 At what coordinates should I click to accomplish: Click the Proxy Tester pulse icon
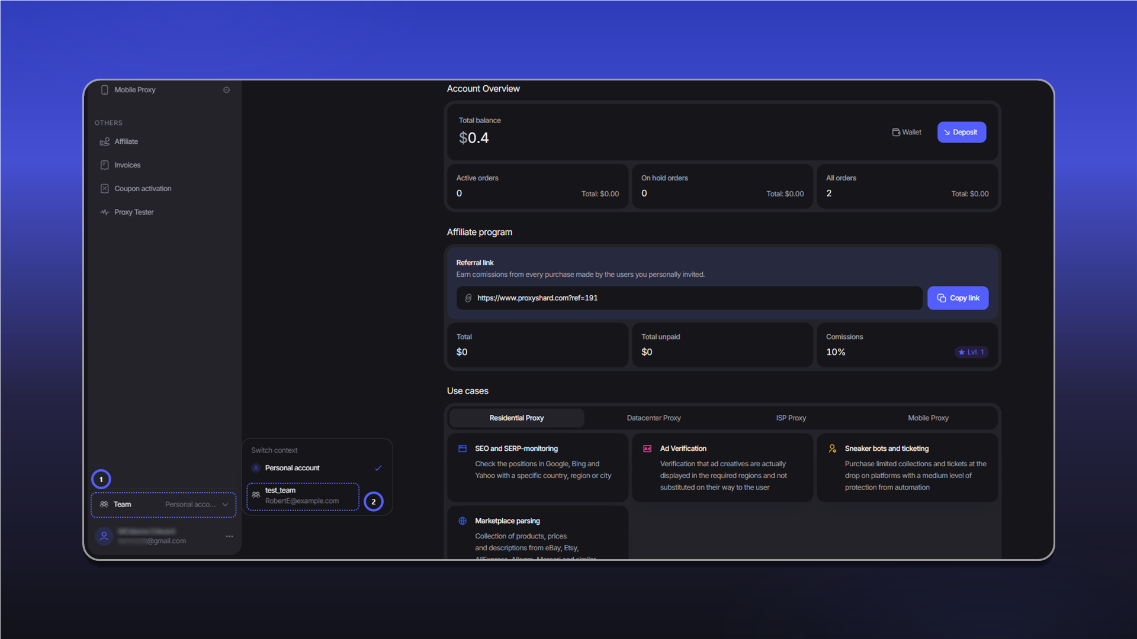point(105,212)
